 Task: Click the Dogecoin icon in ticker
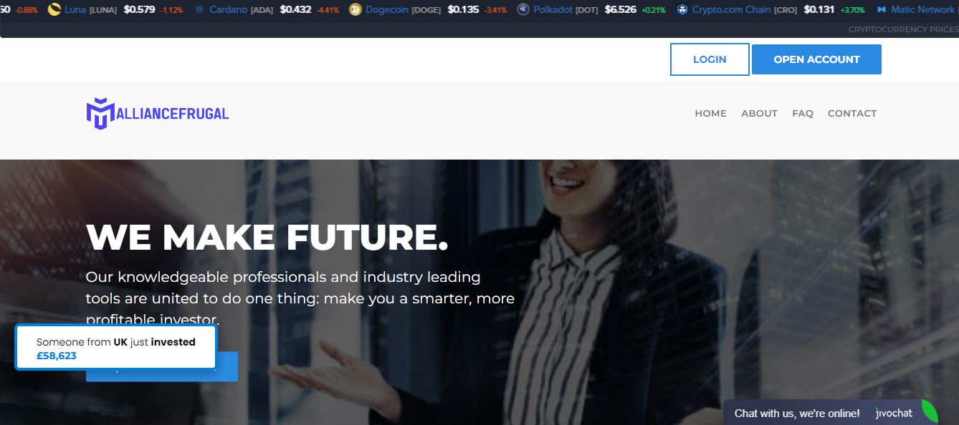(355, 9)
